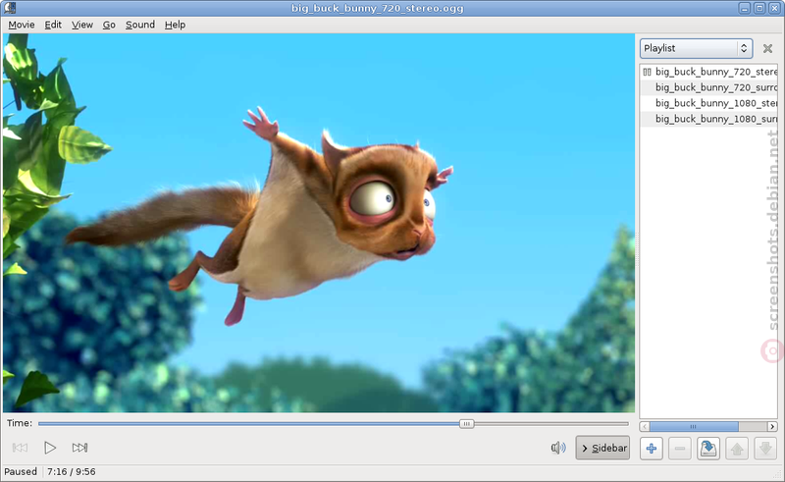Click the 7:16 / 9:56 time status

[71, 471]
